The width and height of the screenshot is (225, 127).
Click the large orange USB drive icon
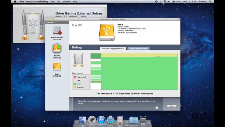(107, 32)
